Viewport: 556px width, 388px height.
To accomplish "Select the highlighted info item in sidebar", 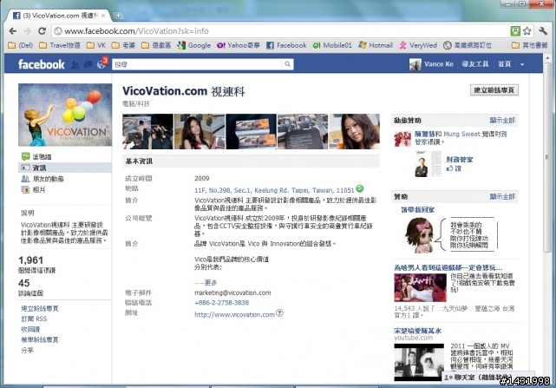I will click(65, 168).
